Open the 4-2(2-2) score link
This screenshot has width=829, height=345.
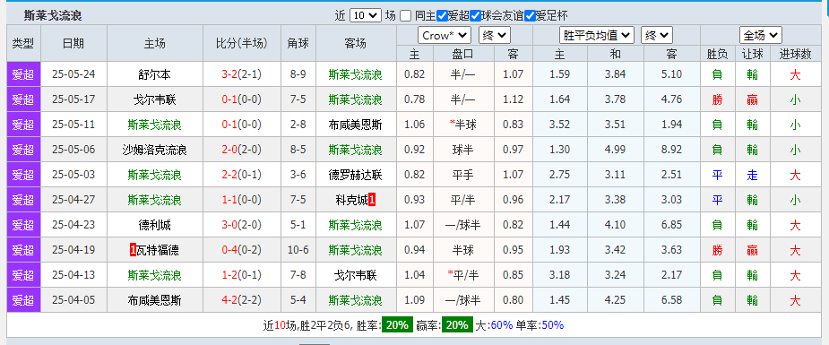point(242,300)
